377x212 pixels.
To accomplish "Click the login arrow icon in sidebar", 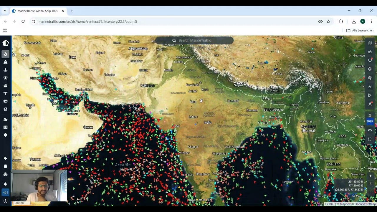I will pyautogui.click(x=5, y=193).
